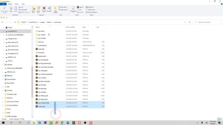Click the Cut command
The width and height of the screenshot is (223, 125).
click(21, 7)
